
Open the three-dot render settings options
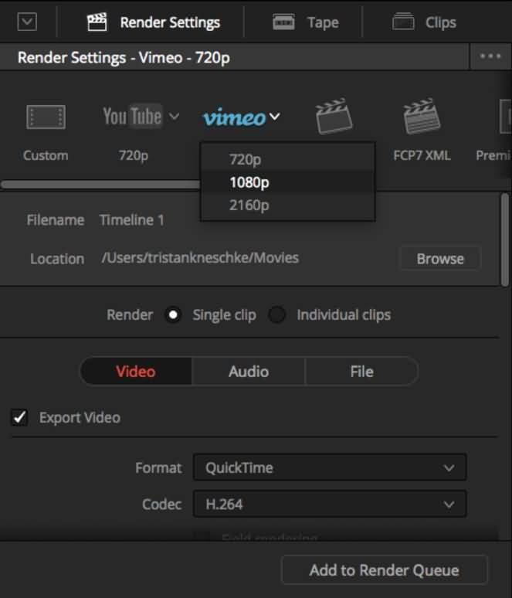pyautogui.click(x=490, y=57)
